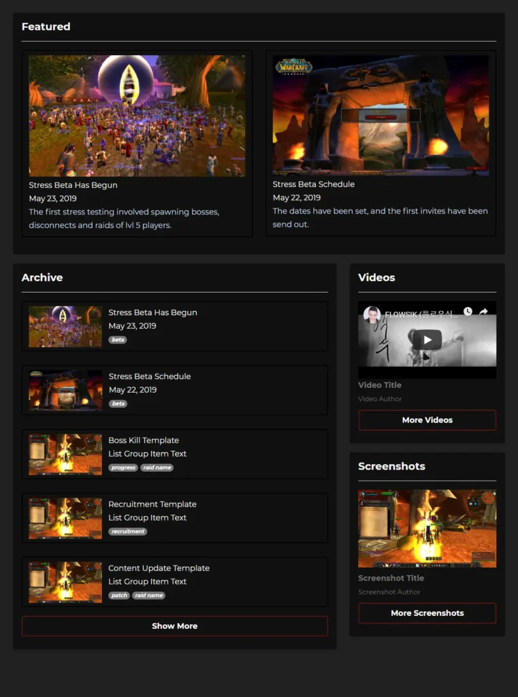Play the embedded YouTube video

point(427,340)
